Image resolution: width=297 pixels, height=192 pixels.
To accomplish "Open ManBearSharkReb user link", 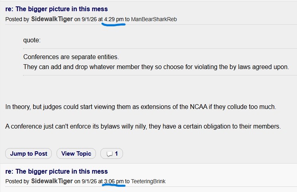I will 154,20.
